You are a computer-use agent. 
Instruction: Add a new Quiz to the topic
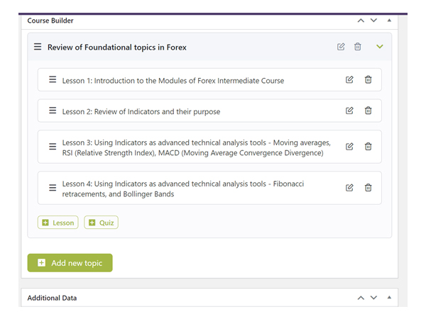point(101,223)
